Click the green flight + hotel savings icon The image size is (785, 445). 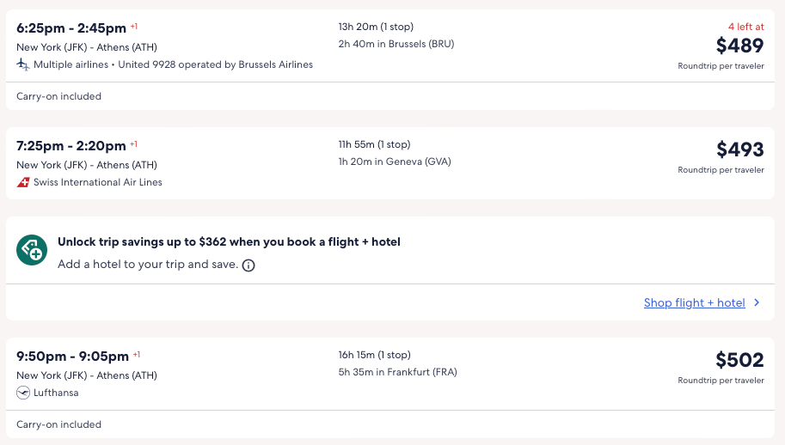32,250
